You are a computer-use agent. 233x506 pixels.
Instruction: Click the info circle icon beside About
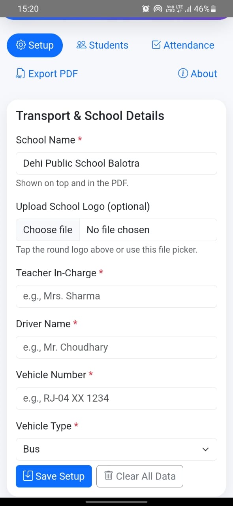[183, 74]
